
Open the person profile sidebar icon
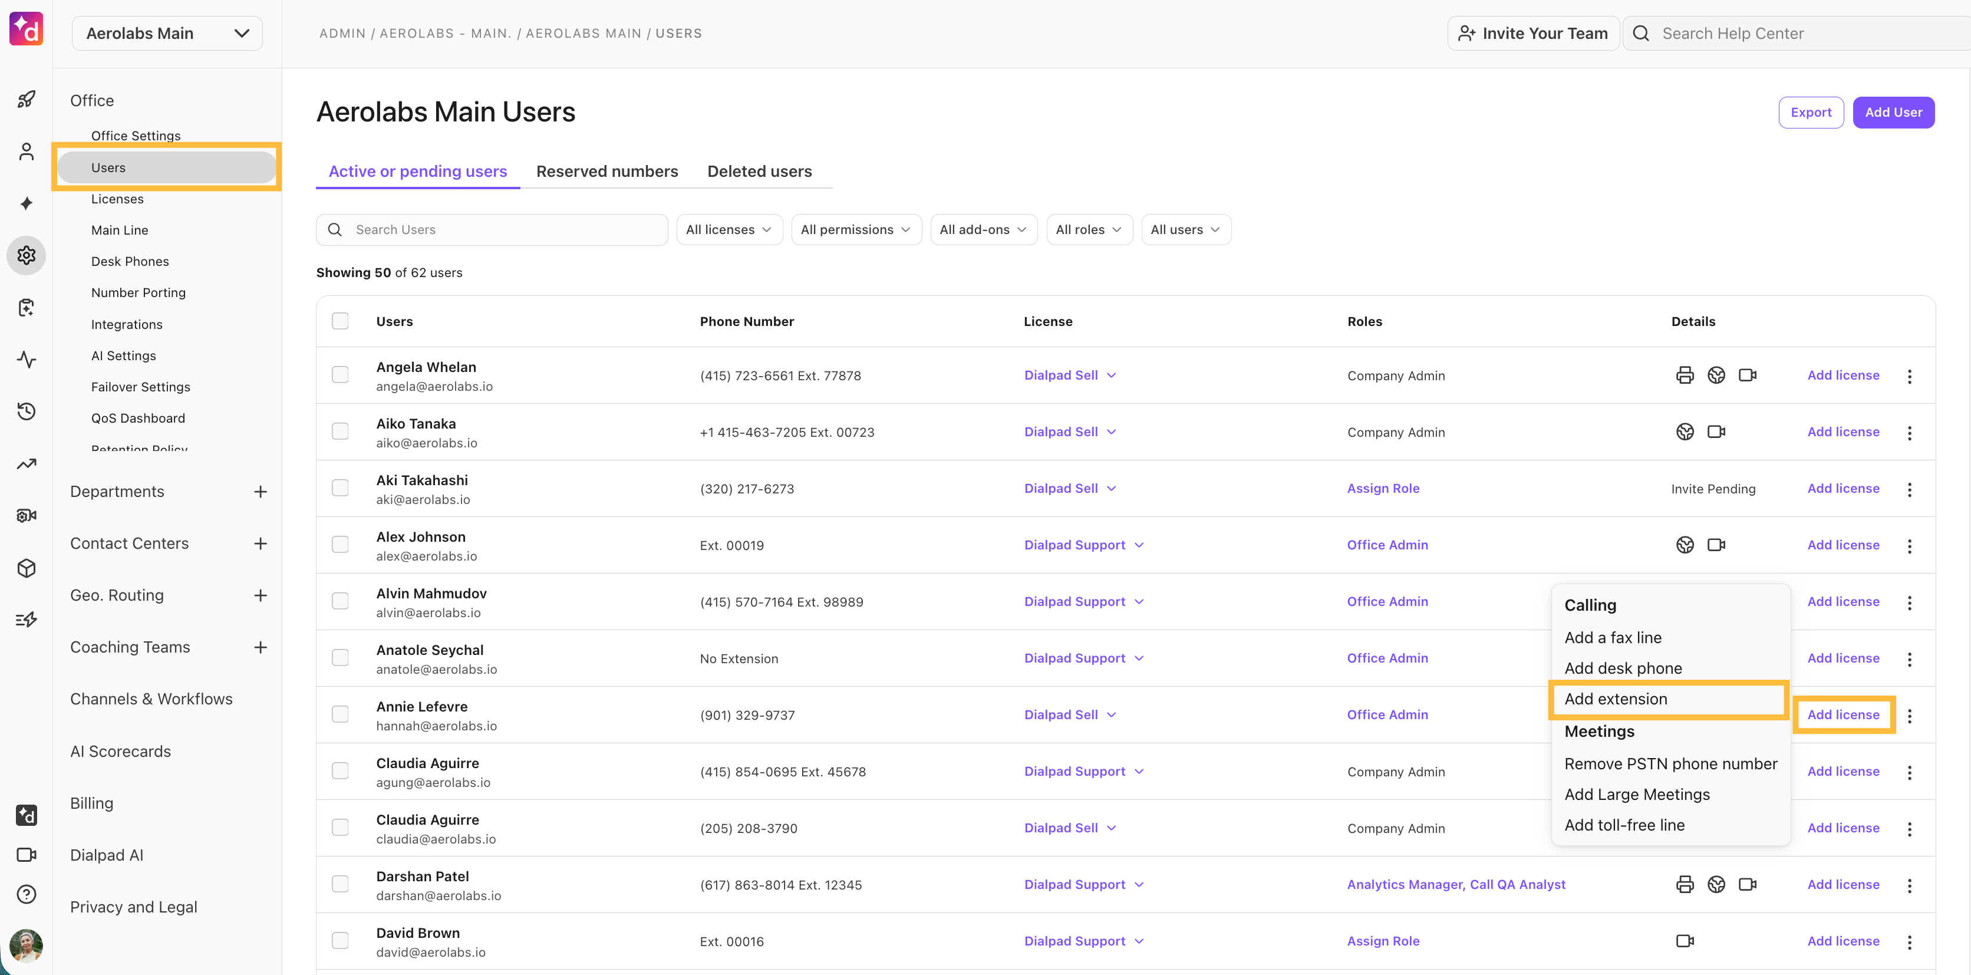[x=26, y=151]
